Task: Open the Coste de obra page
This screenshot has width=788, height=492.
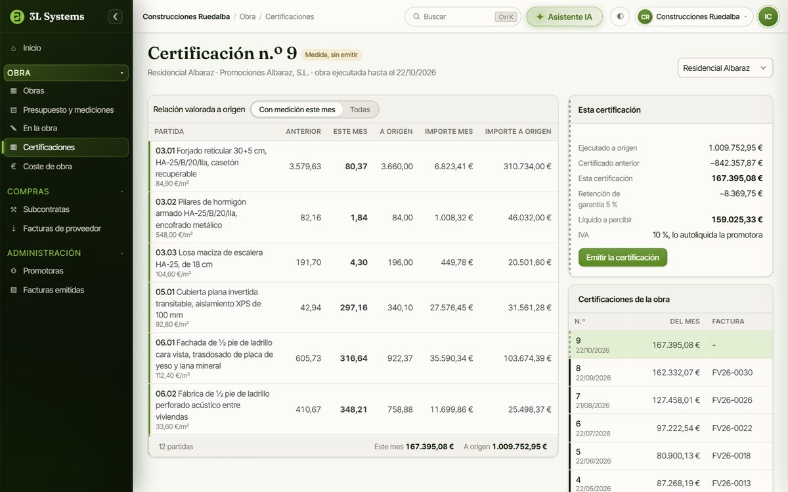Action: tap(66, 167)
